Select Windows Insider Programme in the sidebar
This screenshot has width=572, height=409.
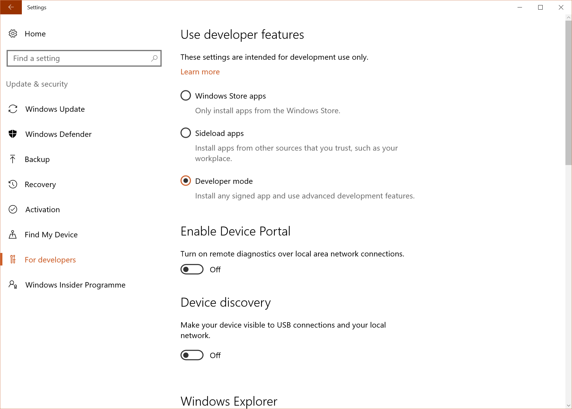tap(75, 285)
